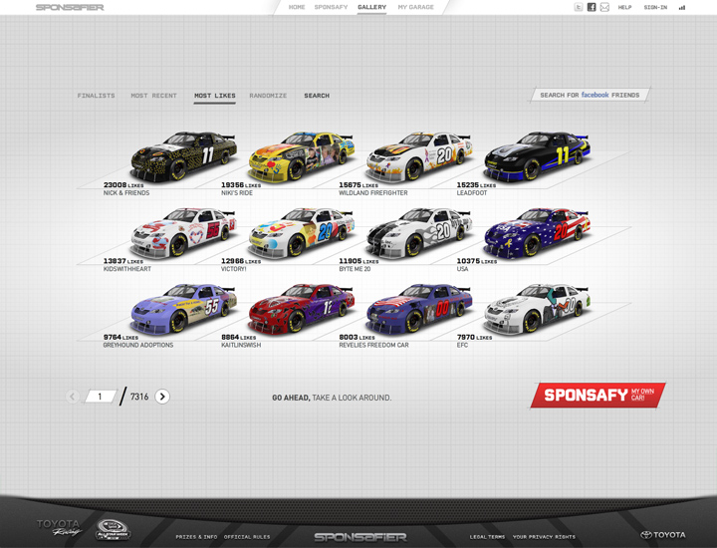Open Your Privacy Rights link
Screen dimensions: 717x548
pos(544,537)
